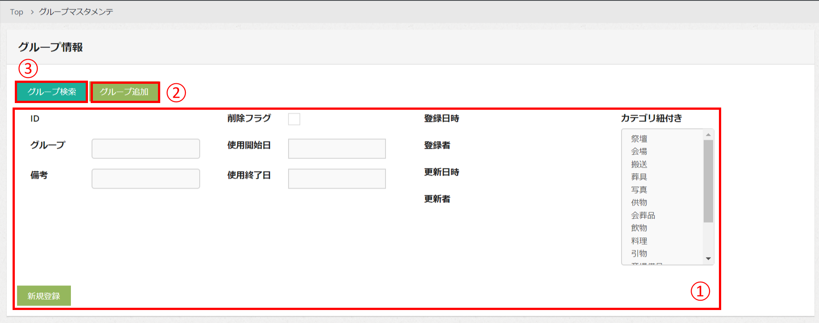Click the 新規登録 button
This screenshot has height=323, width=819.
click(x=44, y=296)
